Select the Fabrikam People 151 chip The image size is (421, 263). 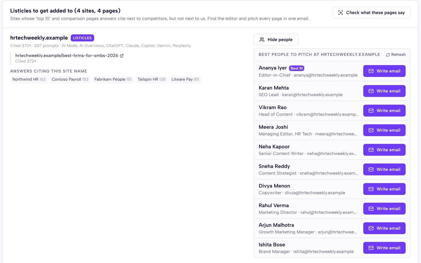click(x=113, y=79)
